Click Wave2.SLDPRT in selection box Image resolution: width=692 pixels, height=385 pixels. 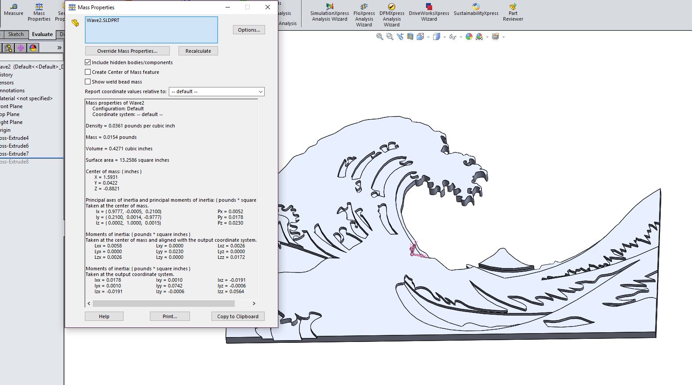(x=103, y=20)
